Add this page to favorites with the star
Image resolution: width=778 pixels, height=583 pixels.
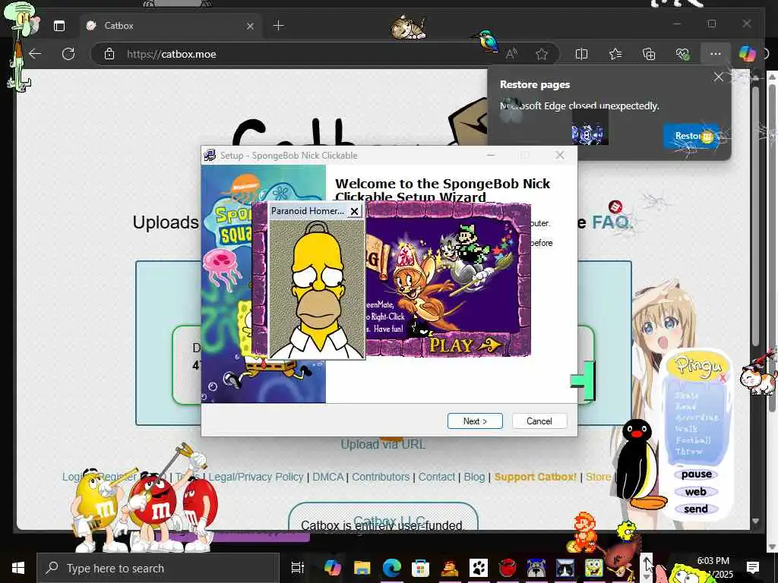[x=541, y=54]
